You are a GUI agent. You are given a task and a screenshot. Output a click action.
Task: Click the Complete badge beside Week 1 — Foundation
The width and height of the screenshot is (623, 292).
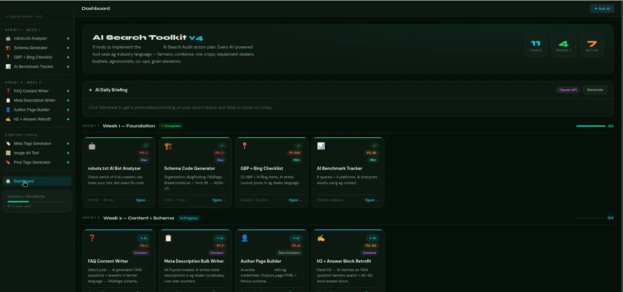point(171,126)
